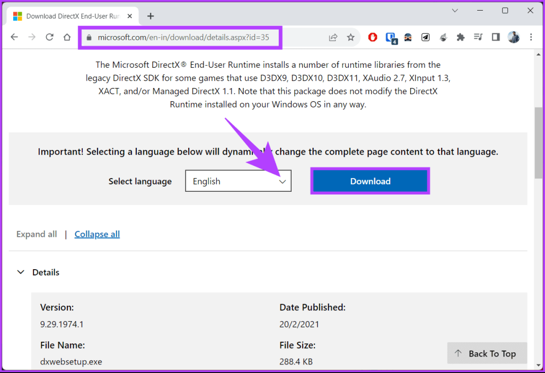Collapse the Details section chevron
The width and height of the screenshot is (545, 373).
(21, 272)
